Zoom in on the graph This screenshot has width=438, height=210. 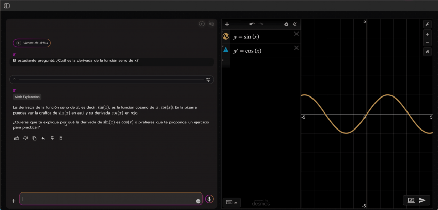click(427, 34)
